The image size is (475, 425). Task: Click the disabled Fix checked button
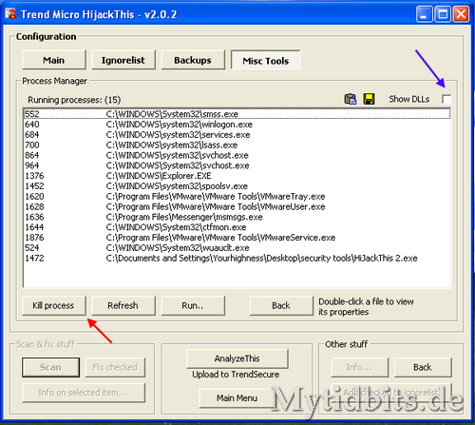[115, 367]
